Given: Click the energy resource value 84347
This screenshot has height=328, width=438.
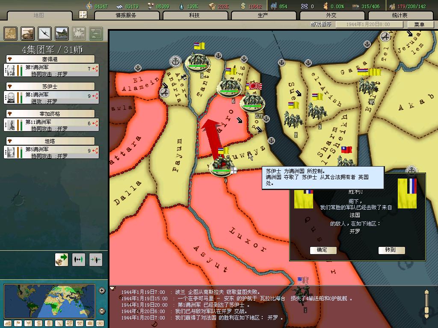Looking at the screenshot, I should [x=101, y=6].
